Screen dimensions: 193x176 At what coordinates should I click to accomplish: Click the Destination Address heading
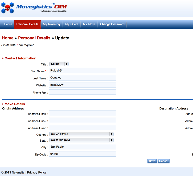pyautogui.click(x=174, y=109)
